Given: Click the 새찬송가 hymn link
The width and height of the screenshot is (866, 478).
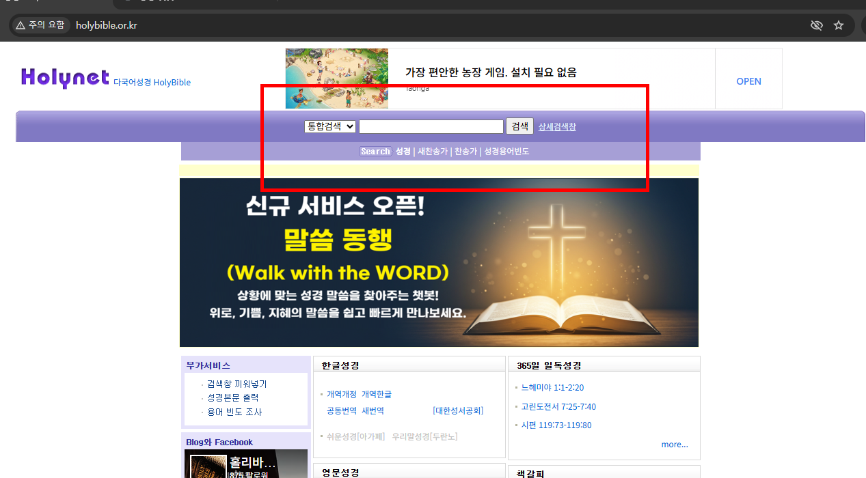Looking at the screenshot, I should [x=433, y=151].
